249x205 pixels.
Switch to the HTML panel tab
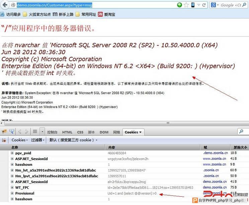pyautogui.click(x=67, y=132)
